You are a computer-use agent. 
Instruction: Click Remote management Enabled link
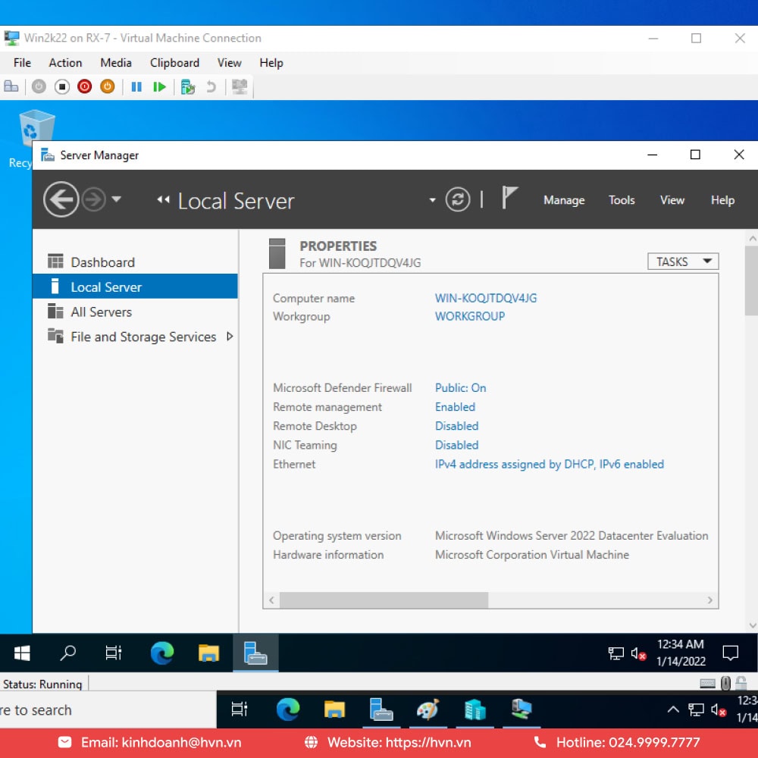[455, 407]
